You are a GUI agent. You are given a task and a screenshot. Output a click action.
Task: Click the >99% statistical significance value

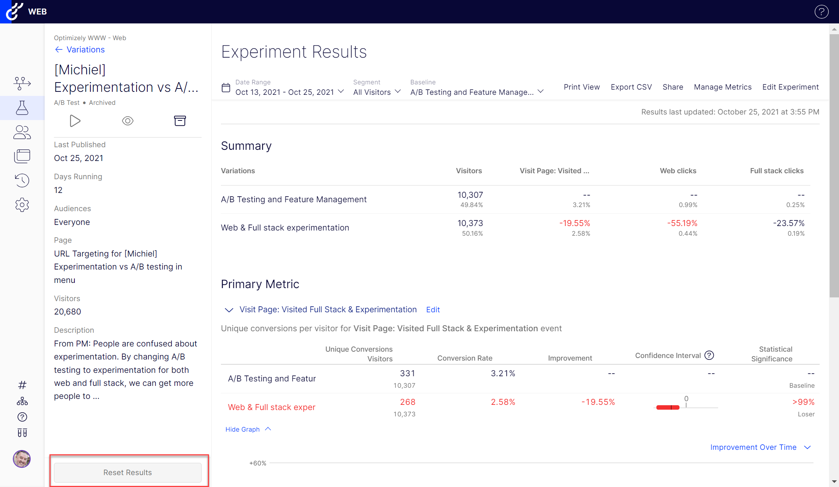click(803, 402)
